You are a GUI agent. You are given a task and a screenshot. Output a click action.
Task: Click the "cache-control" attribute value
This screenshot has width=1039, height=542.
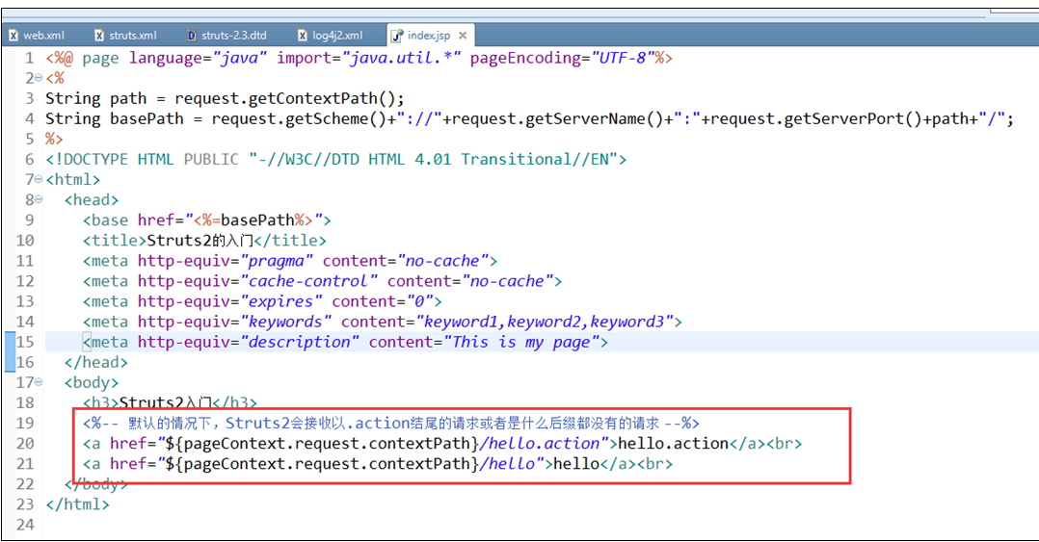tap(308, 281)
